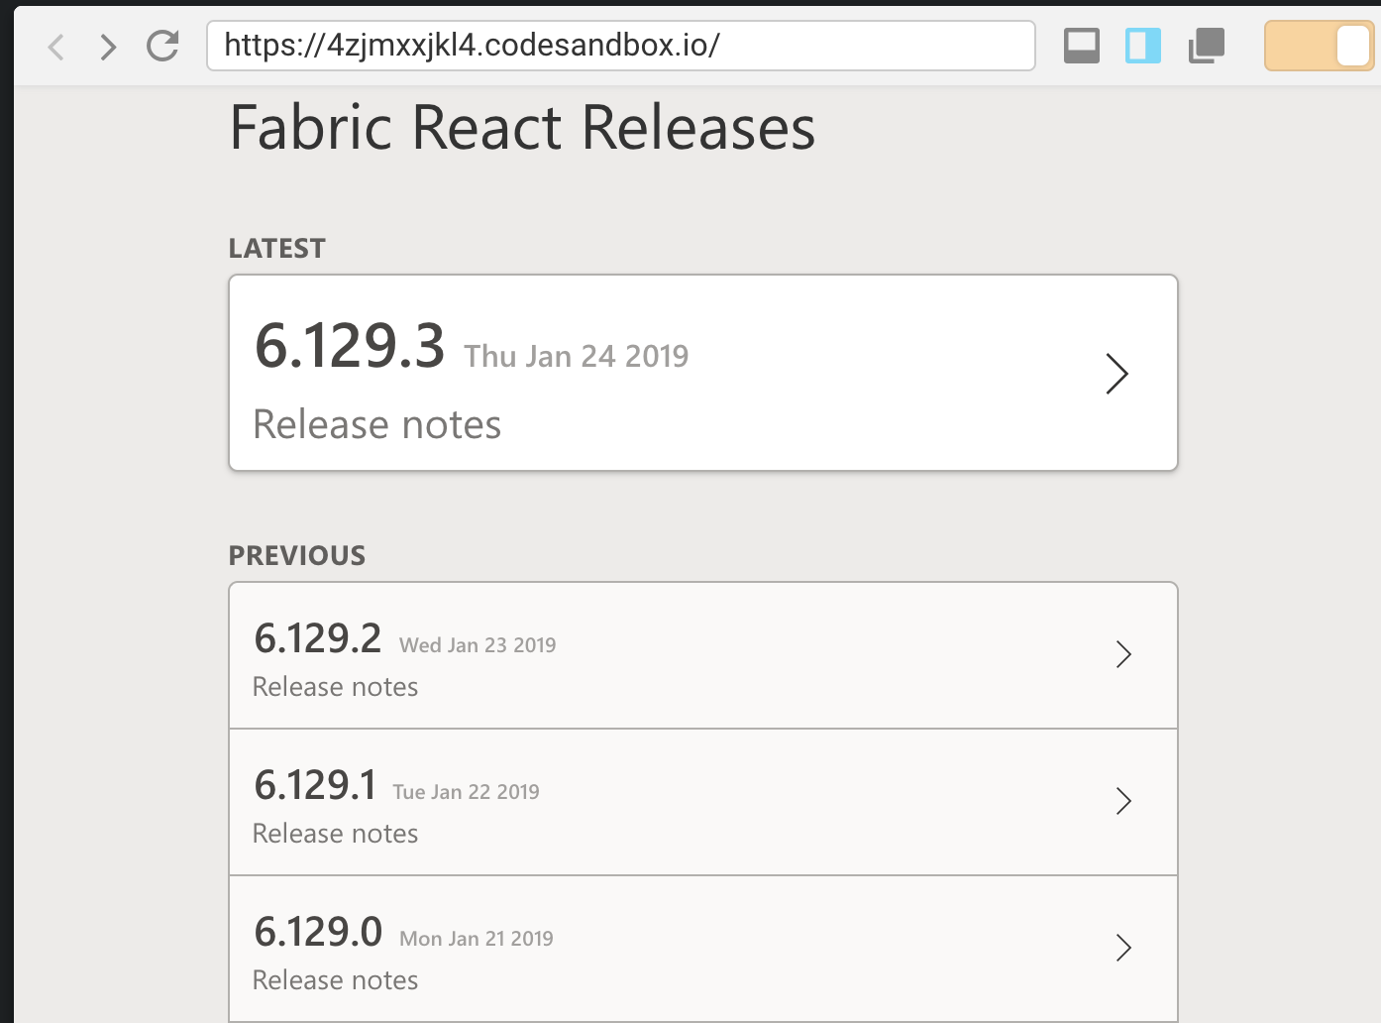Screen dimensions: 1381x1023
Task: Go back in the preview browser
Action: (x=56, y=46)
